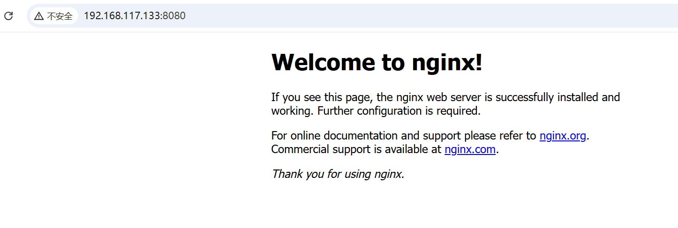This screenshot has width=678, height=228.
Task: Click the "Thank you for using nginx." text
Action: 338,174
